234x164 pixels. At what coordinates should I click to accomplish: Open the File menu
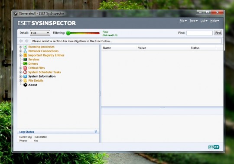183,21
